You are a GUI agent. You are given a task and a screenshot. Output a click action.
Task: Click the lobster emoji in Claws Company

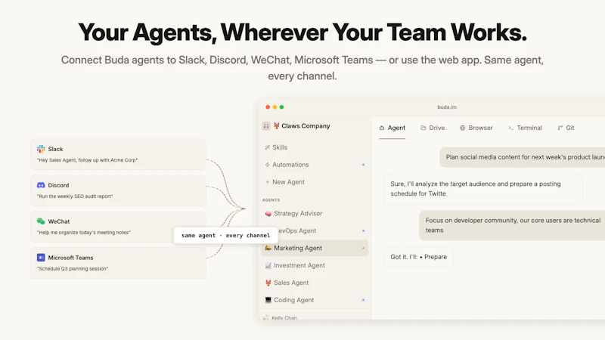pos(277,125)
